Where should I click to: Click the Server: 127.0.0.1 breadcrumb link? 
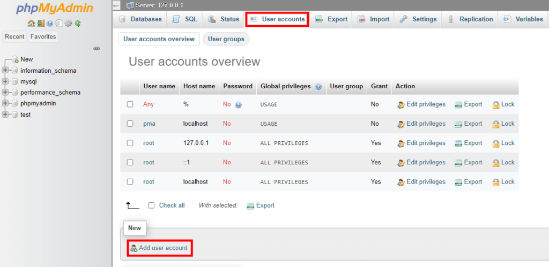pos(159,5)
